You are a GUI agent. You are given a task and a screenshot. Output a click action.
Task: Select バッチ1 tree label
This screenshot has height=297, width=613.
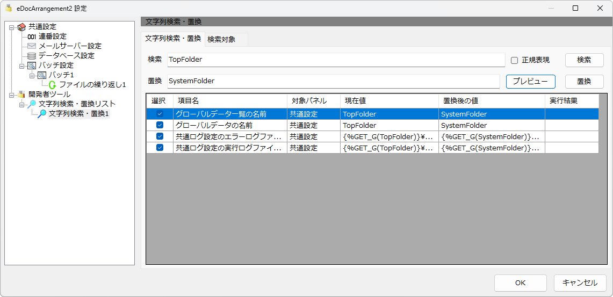tap(61, 75)
